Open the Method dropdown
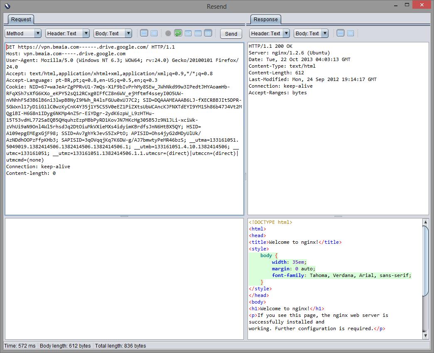 [x=23, y=33]
